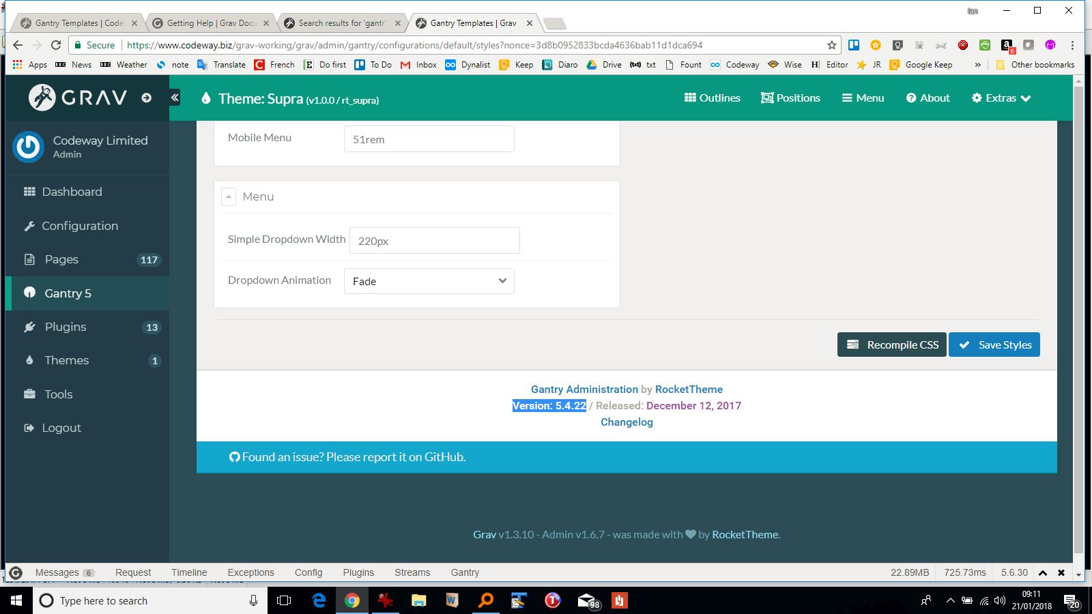Show more bookmarks with the double chevron
1092x614 pixels.
click(x=978, y=64)
